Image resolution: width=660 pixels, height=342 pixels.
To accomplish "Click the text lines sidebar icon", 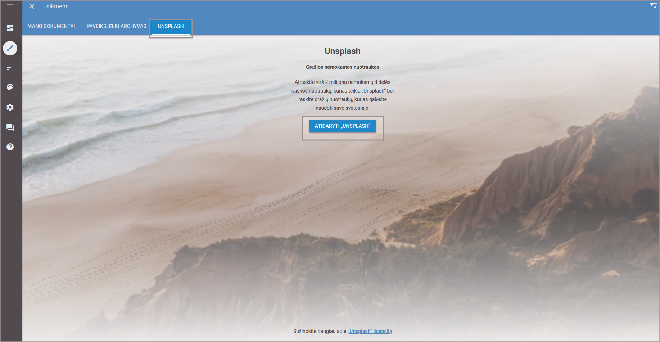I will coord(10,68).
